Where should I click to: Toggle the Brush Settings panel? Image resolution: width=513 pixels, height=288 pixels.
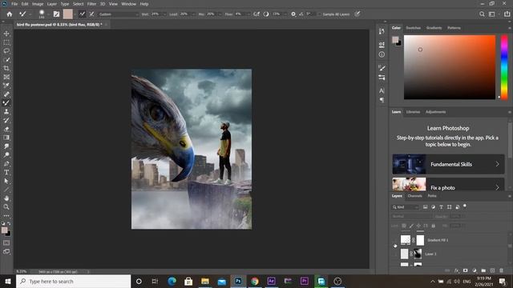[x=56, y=14]
